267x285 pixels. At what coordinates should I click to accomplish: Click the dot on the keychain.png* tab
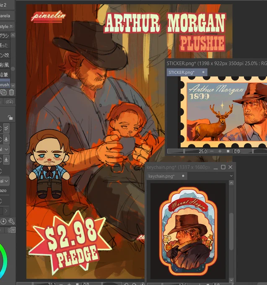click(183, 176)
